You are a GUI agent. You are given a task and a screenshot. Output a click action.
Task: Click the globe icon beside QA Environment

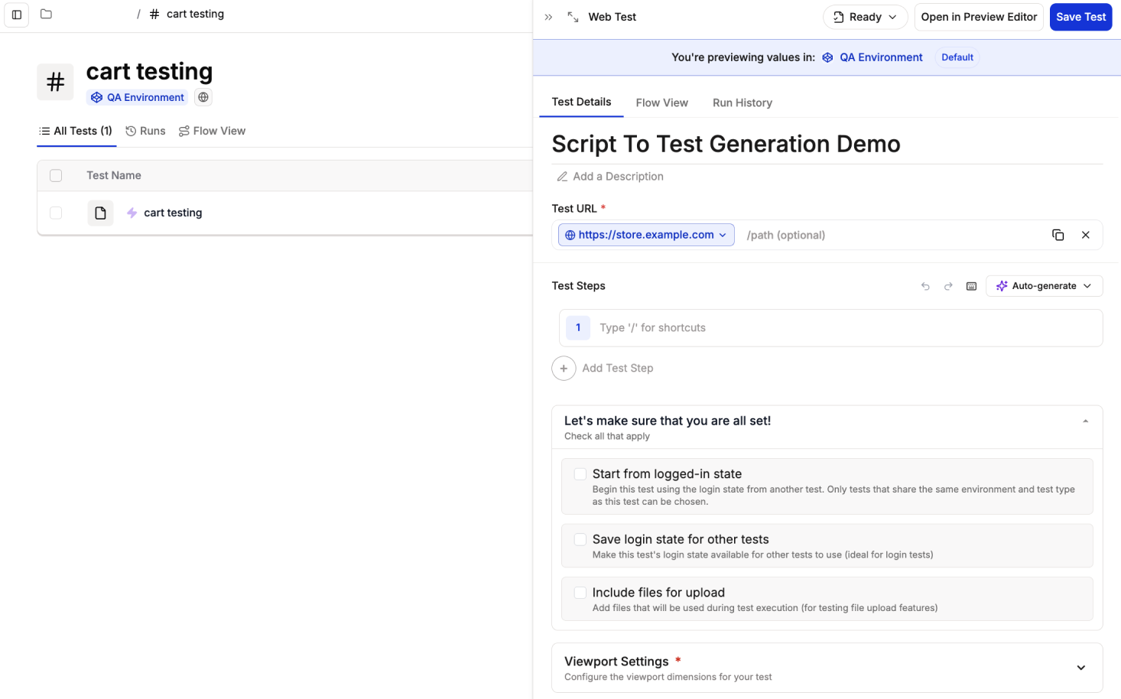point(203,97)
